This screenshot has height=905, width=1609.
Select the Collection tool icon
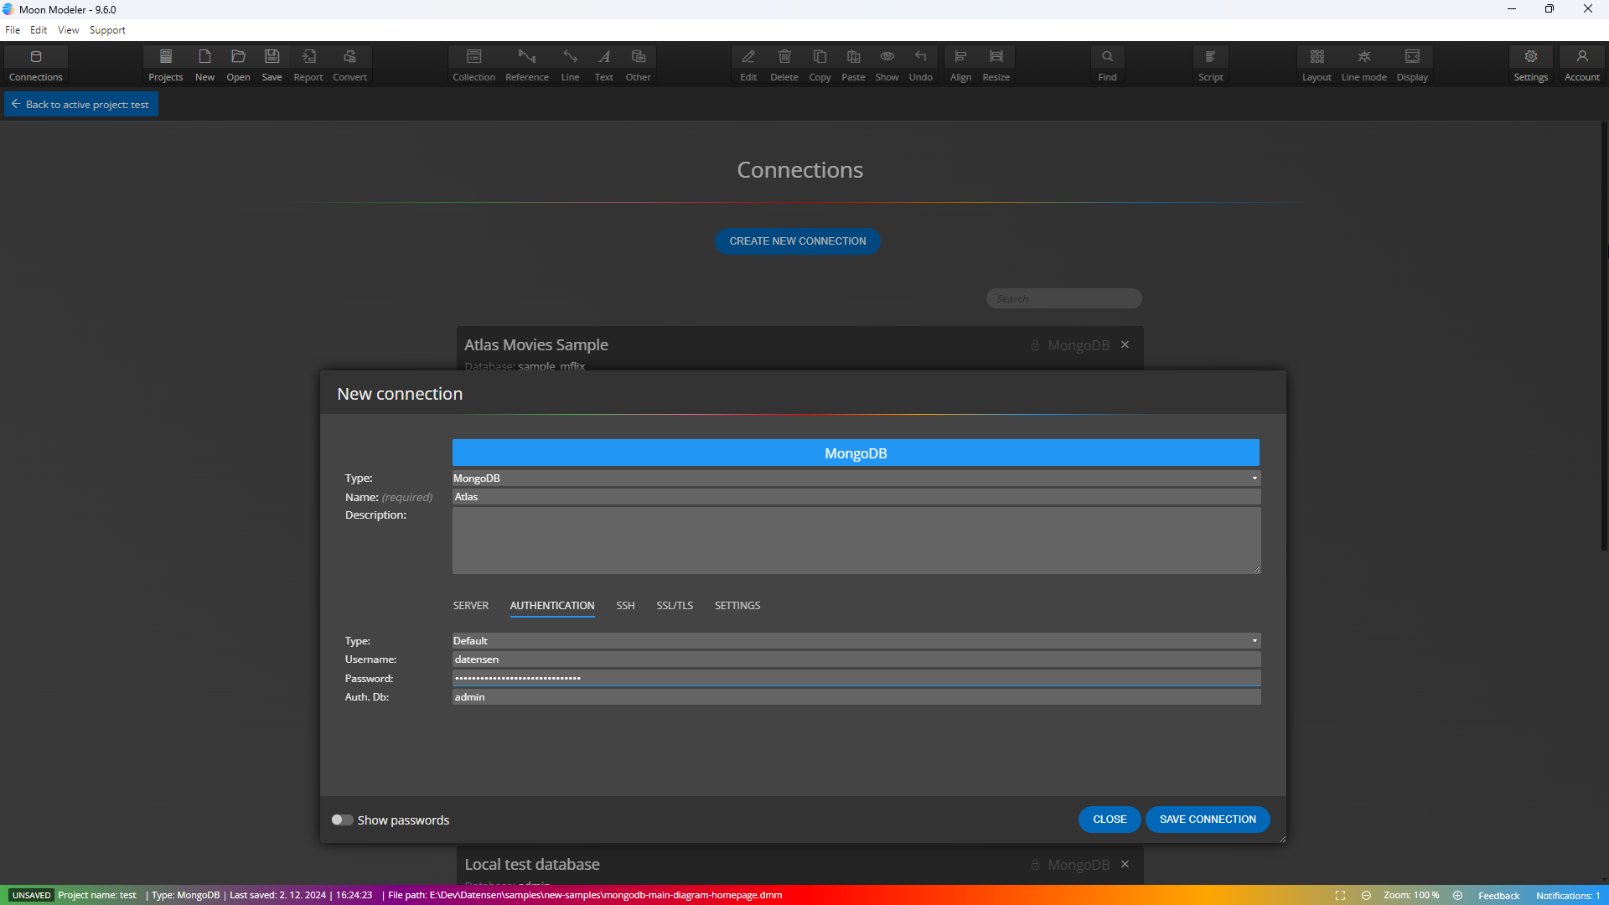tap(473, 65)
